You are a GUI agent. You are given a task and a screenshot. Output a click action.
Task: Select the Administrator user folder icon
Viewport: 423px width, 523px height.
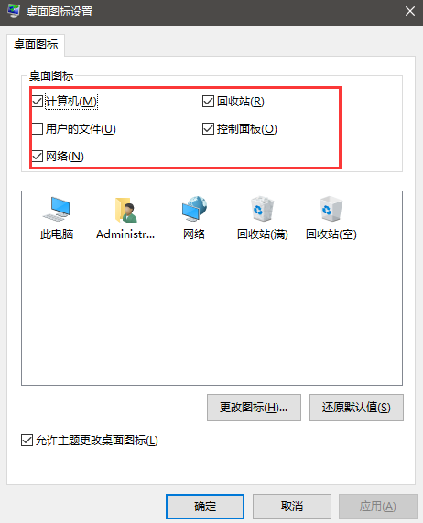[x=125, y=210]
